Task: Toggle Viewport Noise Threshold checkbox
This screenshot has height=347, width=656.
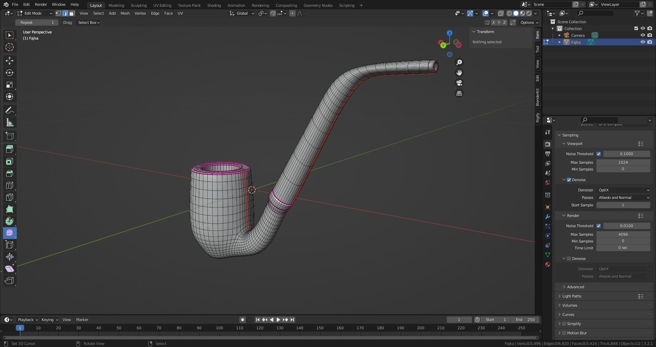Action: [599, 154]
